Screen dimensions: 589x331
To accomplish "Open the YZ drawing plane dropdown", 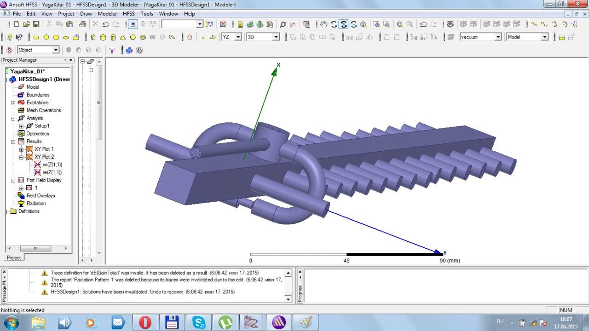I will (238, 37).
